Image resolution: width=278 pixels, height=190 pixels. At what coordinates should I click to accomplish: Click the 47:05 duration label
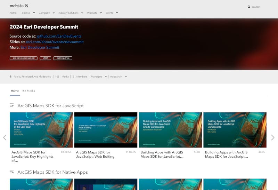[262, 152]
